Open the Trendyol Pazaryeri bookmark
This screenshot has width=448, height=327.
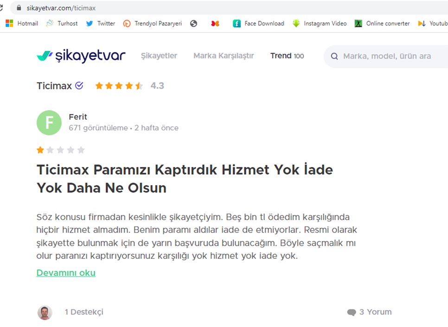(153, 23)
